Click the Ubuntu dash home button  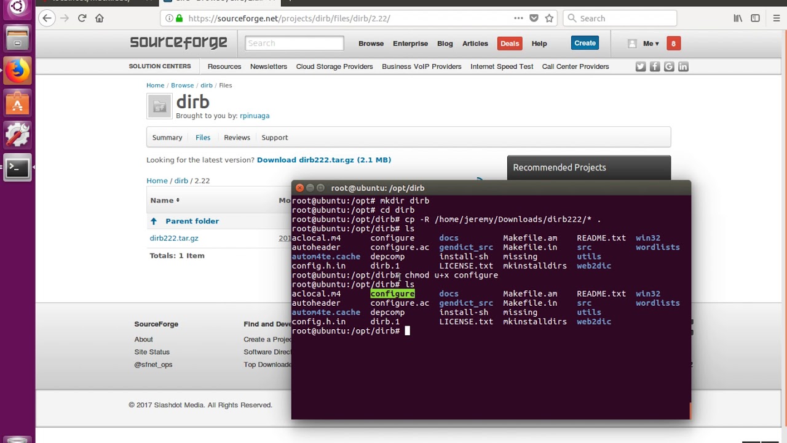pyautogui.click(x=17, y=7)
